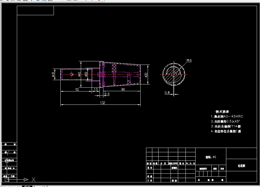Select the 52 length dimension text

coord(77,89)
